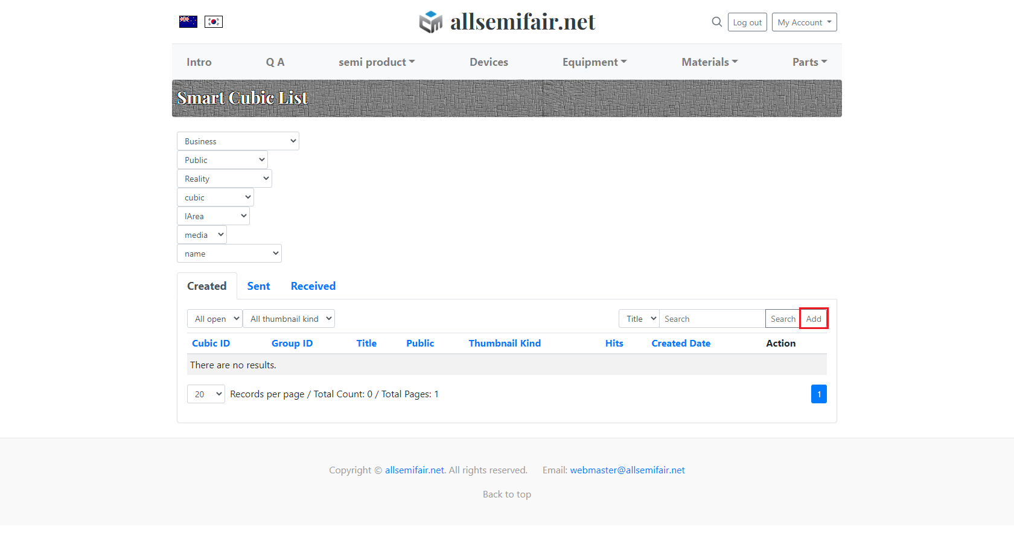Screen dimensions: 1014x547
Task: Open the Business dropdown
Action: [x=238, y=141]
